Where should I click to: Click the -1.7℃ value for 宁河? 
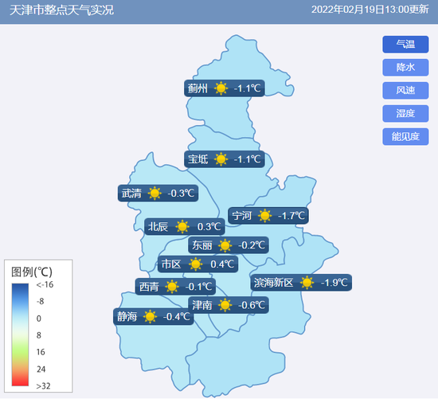(x=291, y=216)
